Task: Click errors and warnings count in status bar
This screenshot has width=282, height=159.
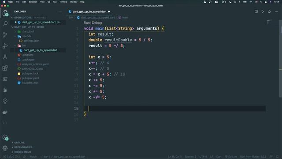Action: [11, 156]
